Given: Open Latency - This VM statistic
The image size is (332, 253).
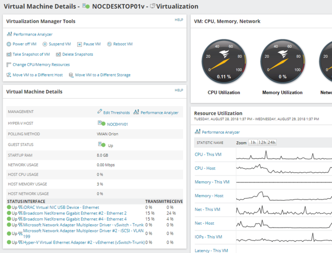Looking at the screenshot, I should click(x=211, y=251).
